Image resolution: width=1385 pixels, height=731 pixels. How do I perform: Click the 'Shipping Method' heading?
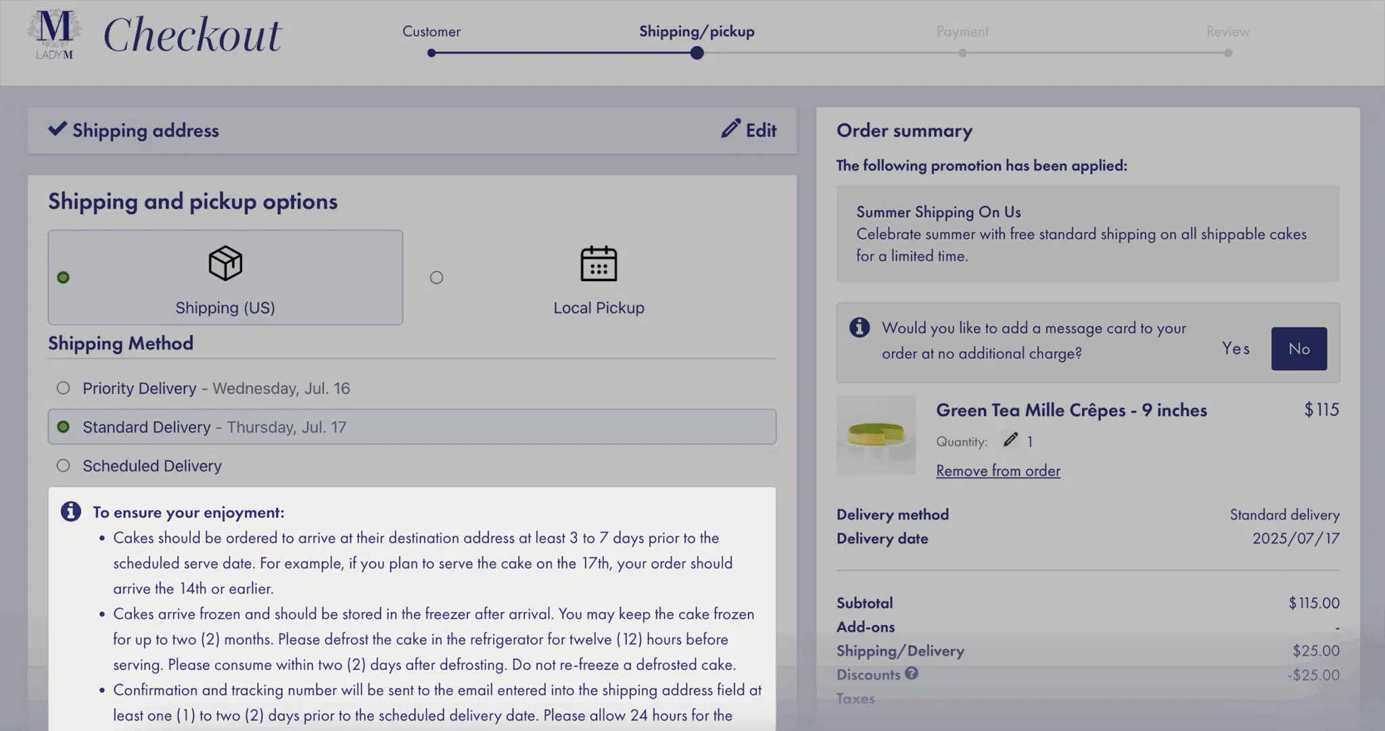[120, 343]
